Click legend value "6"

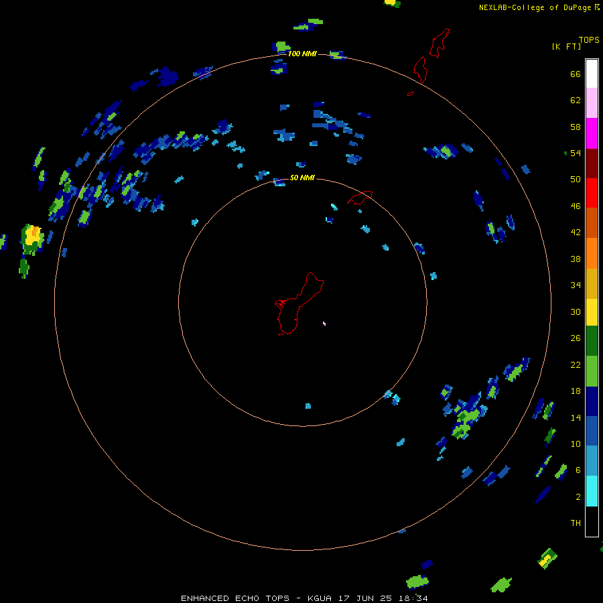point(578,470)
